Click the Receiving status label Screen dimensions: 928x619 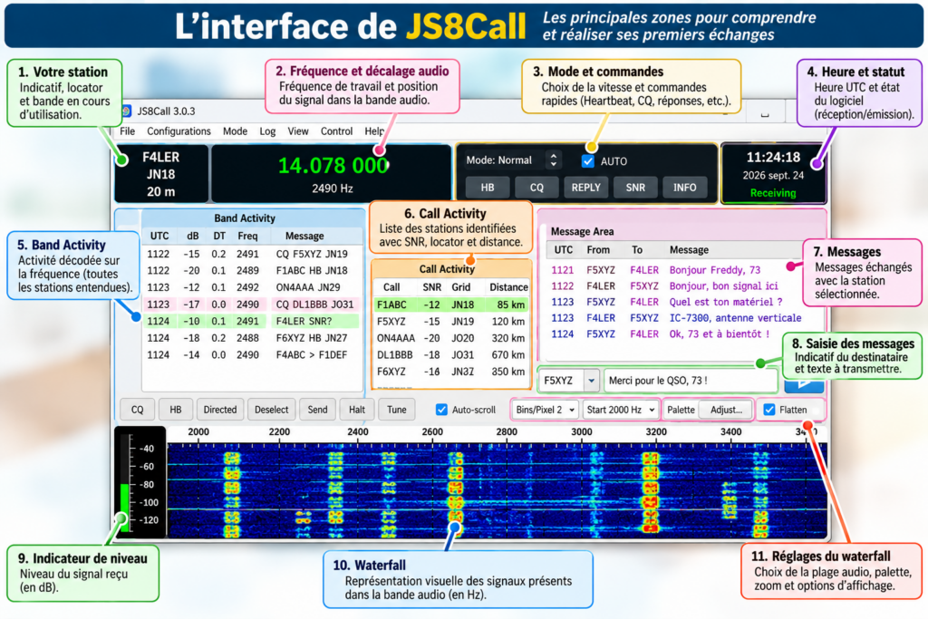click(773, 193)
